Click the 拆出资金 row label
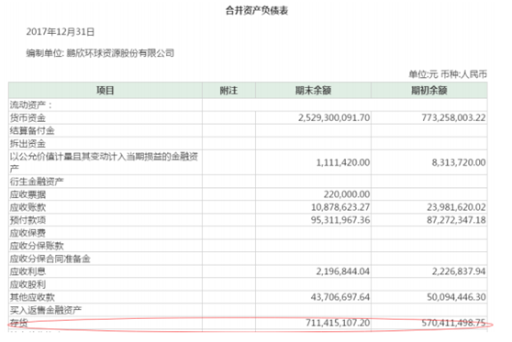This screenshot has width=512, height=342. click(28, 143)
